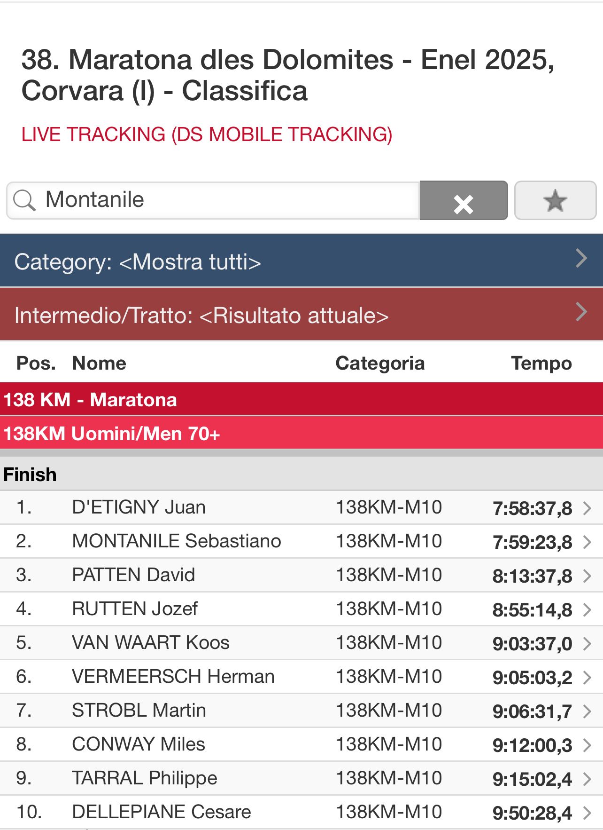Open detail arrow for PATTEN David
The width and height of the screenshot is (603, 830).
coord(587,576)
